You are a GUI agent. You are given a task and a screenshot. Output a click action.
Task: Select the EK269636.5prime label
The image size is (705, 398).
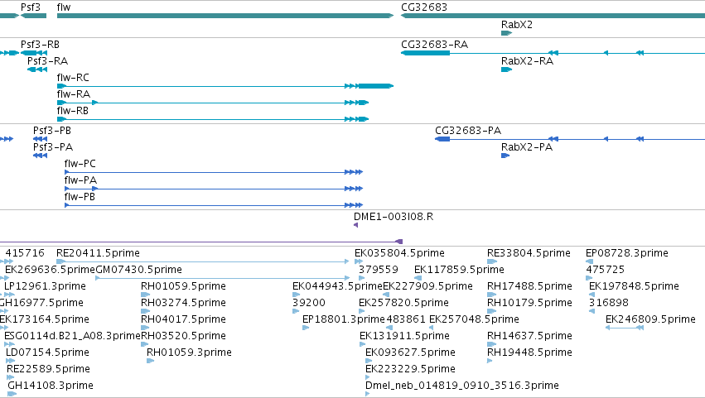click(50, 270)
